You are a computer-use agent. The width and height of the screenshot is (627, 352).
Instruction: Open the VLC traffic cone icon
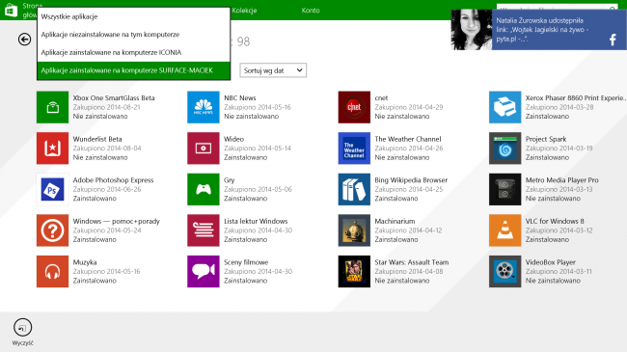[x=505, y=230]
